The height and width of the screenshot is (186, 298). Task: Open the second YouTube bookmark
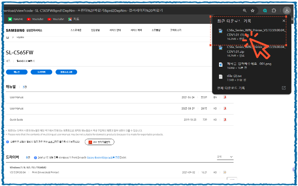(x=56, y=19)
